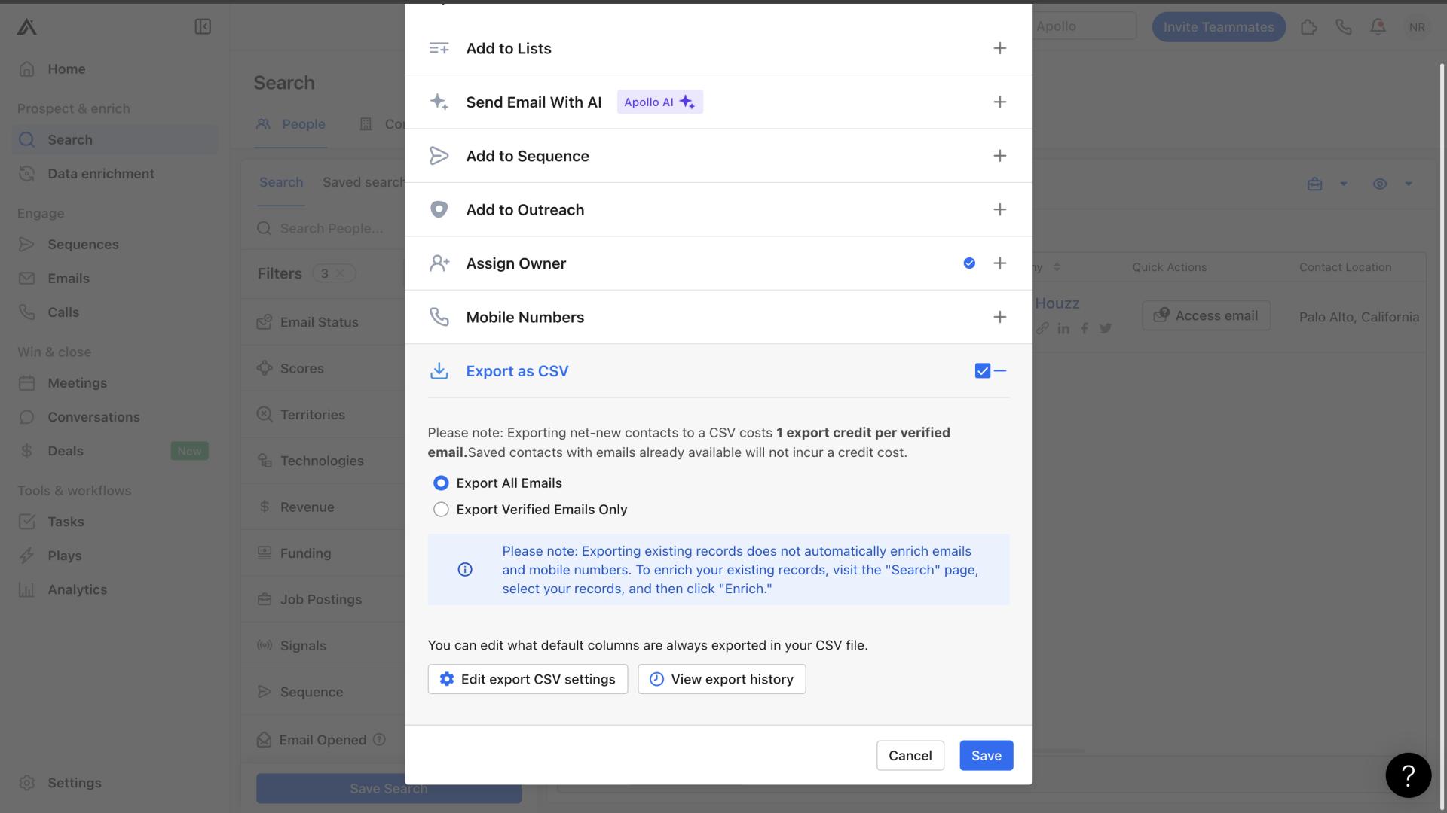Click Invite Teammates button

[x=1219, y=27]
